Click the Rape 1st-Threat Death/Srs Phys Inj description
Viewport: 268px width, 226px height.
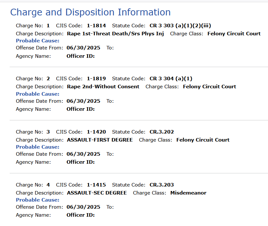point(115,34)
